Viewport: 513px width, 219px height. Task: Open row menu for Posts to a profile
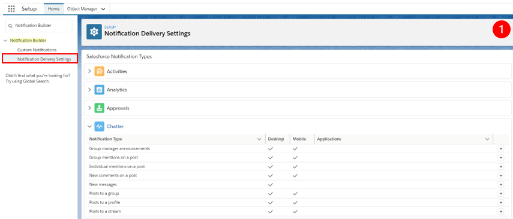pyautogui.click(x=501, y=202)
